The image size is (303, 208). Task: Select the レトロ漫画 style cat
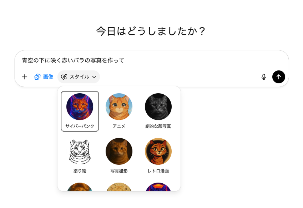[158, 151]
